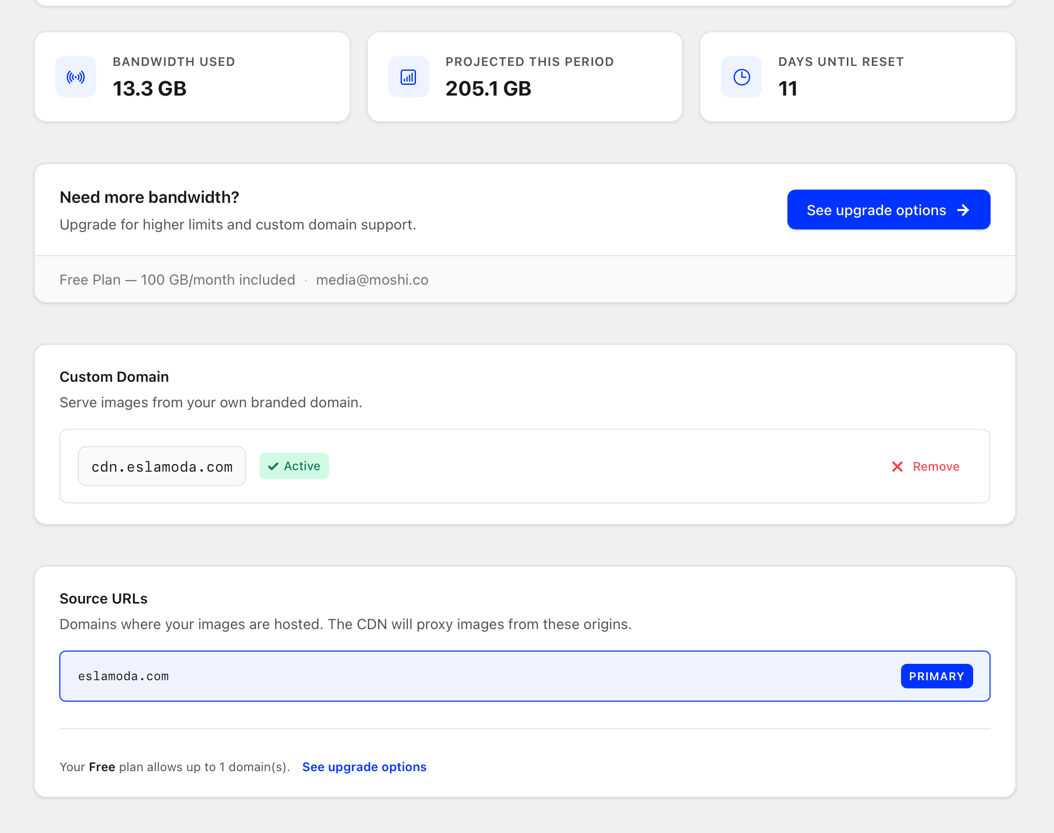Select the Active status badge for cdn.eslamoda.com

(x=294, y=466)
